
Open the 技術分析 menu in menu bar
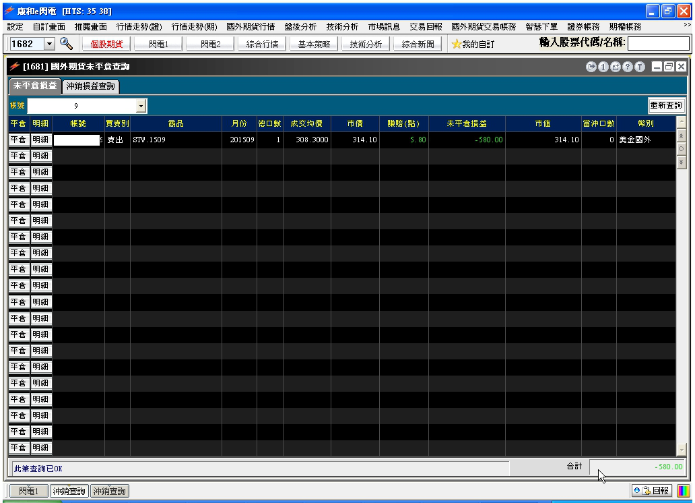[341, 27]
